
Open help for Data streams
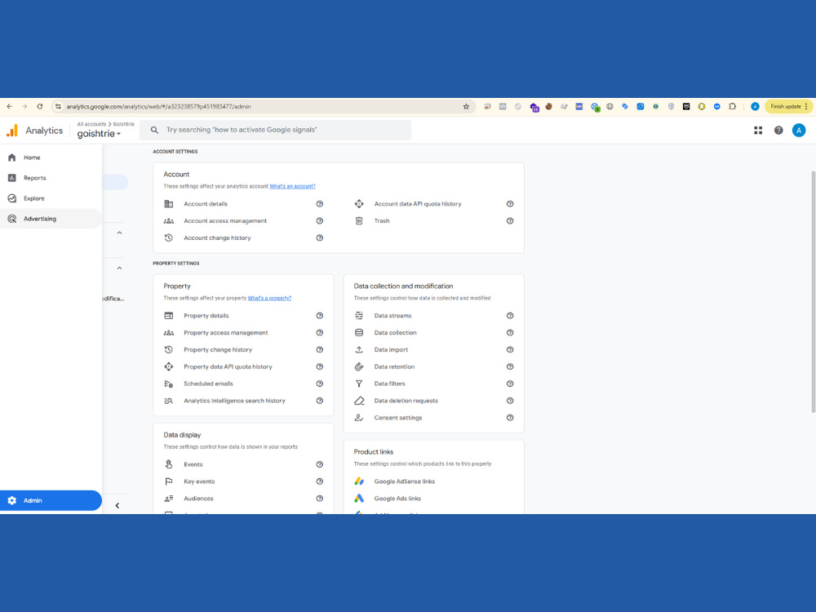click(x=510, y=315)
